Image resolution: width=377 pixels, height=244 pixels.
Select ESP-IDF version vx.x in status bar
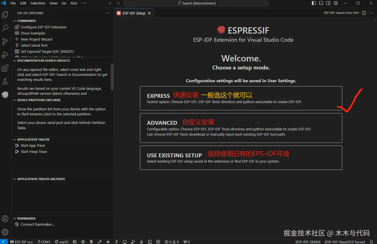21,242
